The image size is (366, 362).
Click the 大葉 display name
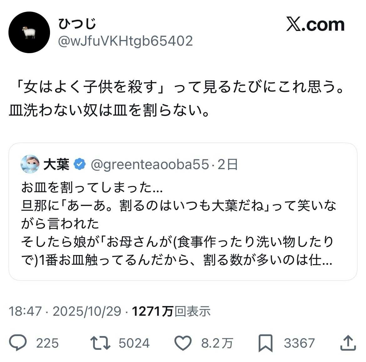(56, 164)
